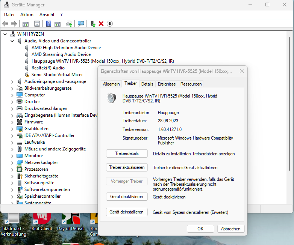Screen dimensions: 294x245
Task: Expand the Computer category
Action: pyautogui.click(x=12, y=95)
